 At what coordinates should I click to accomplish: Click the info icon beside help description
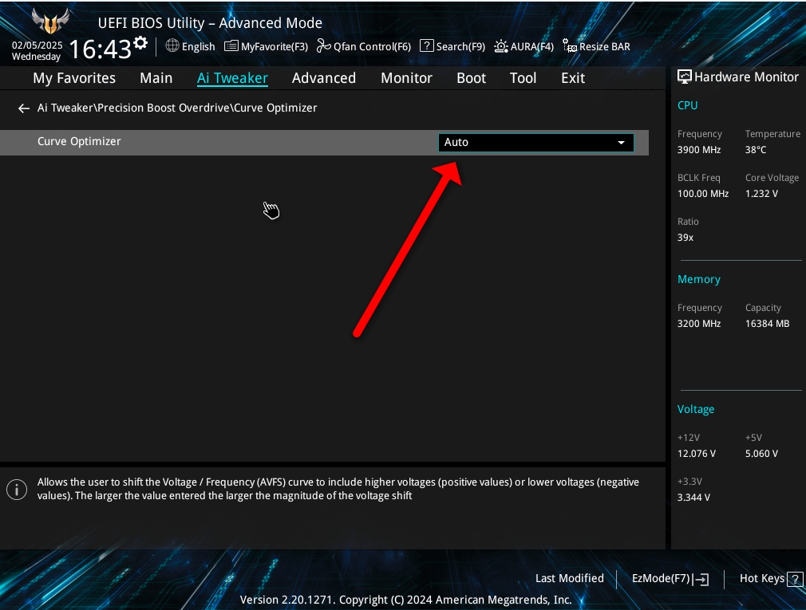tap(17, 490)
